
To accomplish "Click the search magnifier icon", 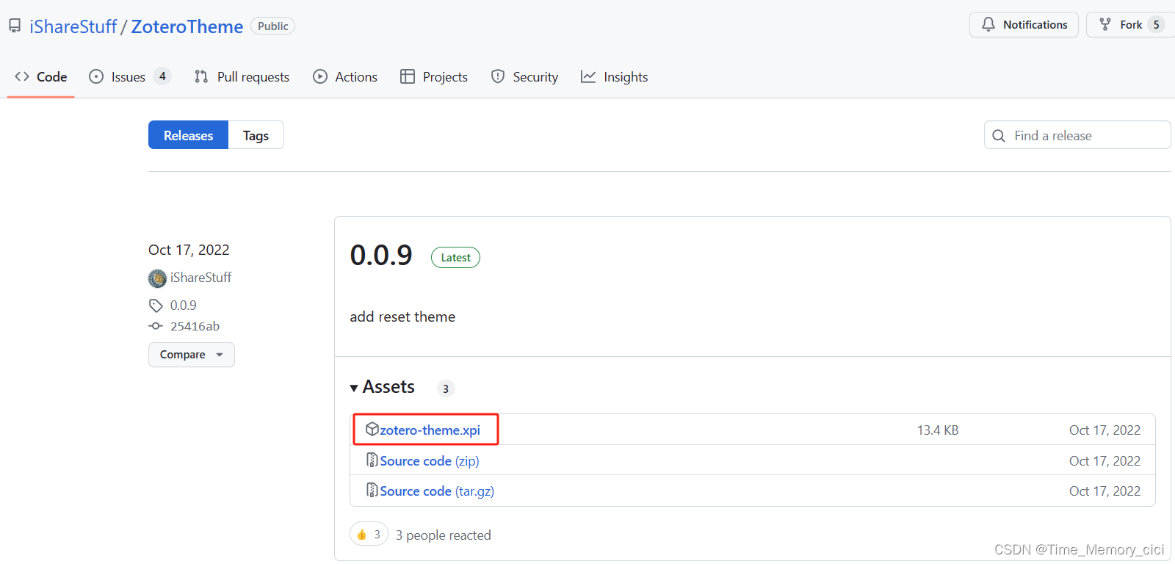I will [x=999, y=136].
